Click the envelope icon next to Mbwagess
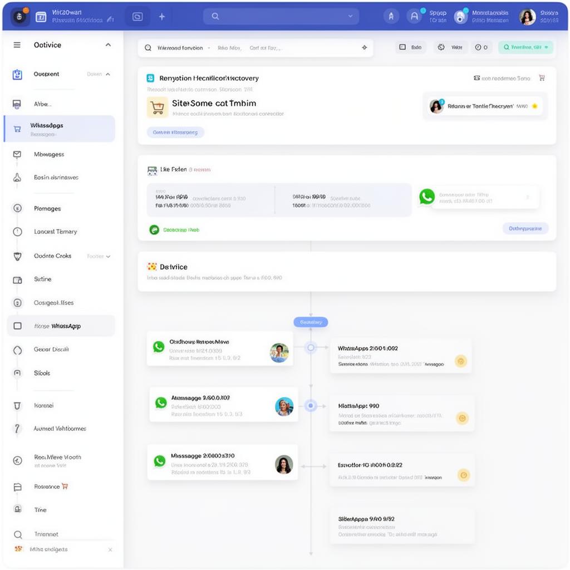Viewport: 570px width, 570px height. [17, 154]
